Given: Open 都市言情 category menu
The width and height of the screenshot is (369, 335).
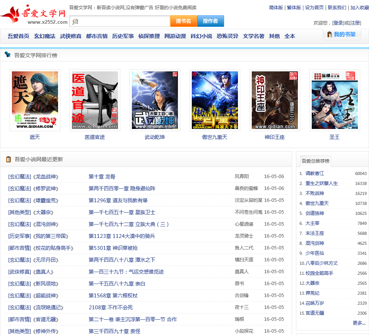Looking at the screenshot, I should pyautogui.click(x=97, y=36).
